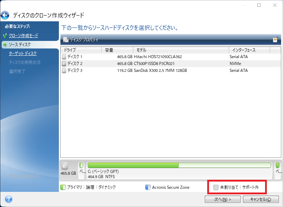The width and height of the screenshot is (283, 207).
Task: Click the CT500P1SSD8 P3CR021 model cell
Action: click(x=154, y=64)
